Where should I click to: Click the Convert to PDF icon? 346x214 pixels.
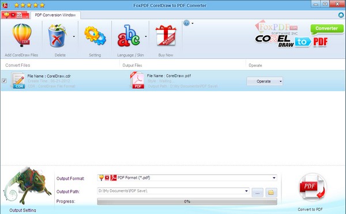pyautogui.click(x=313, y=187)
